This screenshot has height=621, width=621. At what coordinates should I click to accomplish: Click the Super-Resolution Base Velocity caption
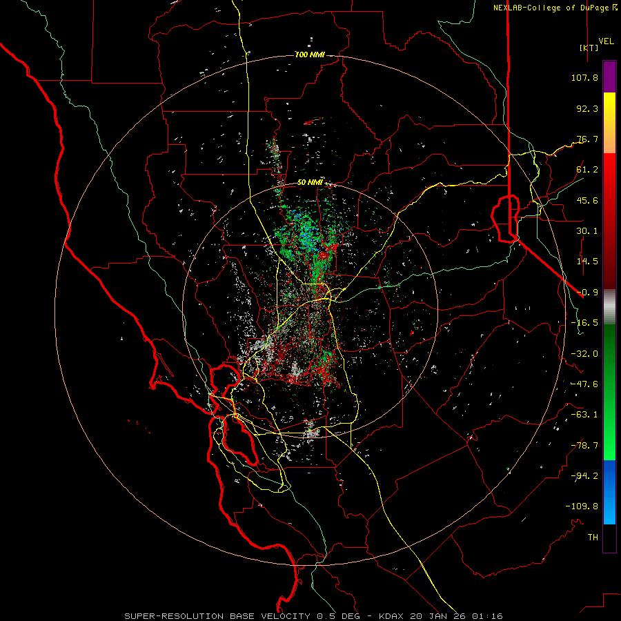313,616
